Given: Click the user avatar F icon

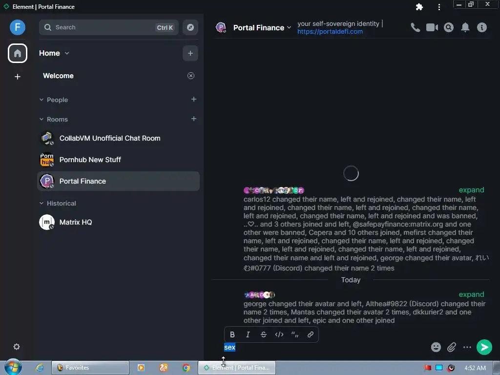Looking at the screenshot, I should 18,27.
